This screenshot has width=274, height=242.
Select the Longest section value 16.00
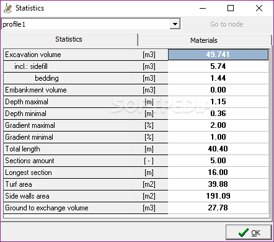pos(218,173)
